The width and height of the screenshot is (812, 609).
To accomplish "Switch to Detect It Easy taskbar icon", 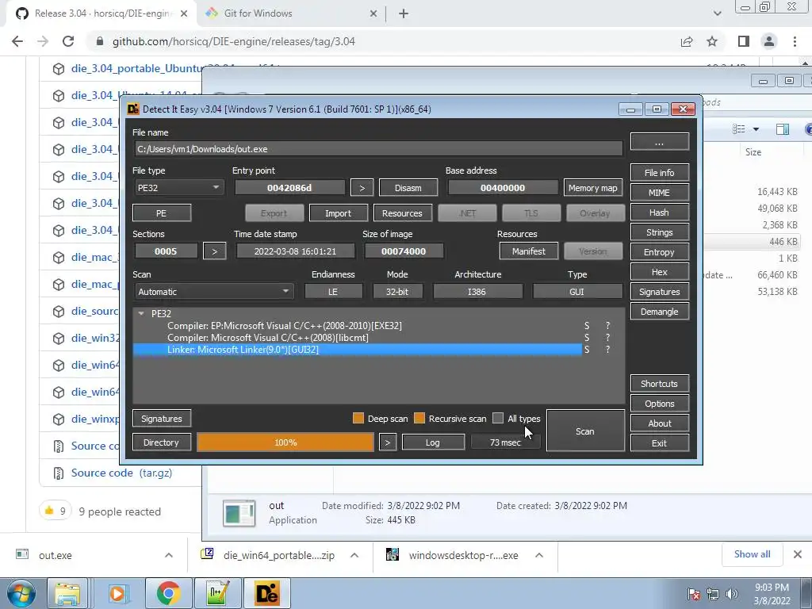I will point(267,593).
